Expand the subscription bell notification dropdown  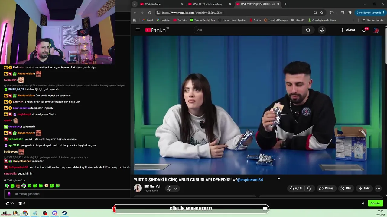coord(172,188)
